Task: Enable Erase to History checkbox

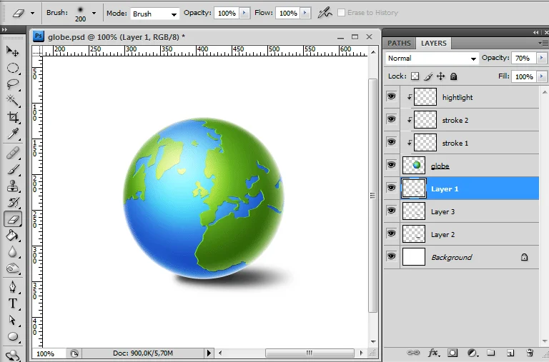Action: click(x=341, y=13)
